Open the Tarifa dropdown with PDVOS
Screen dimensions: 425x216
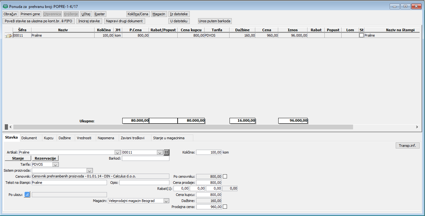tap(55, 164)
